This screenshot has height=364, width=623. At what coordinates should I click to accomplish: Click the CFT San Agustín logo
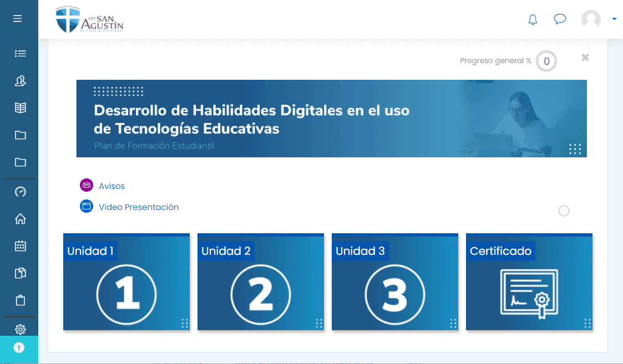pos(90,20)
